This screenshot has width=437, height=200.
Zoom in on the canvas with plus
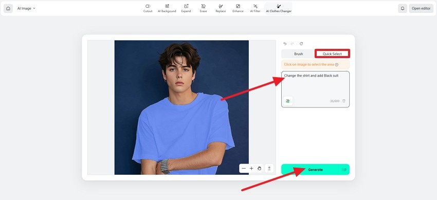pyautogui.click(x=251, y=168)
